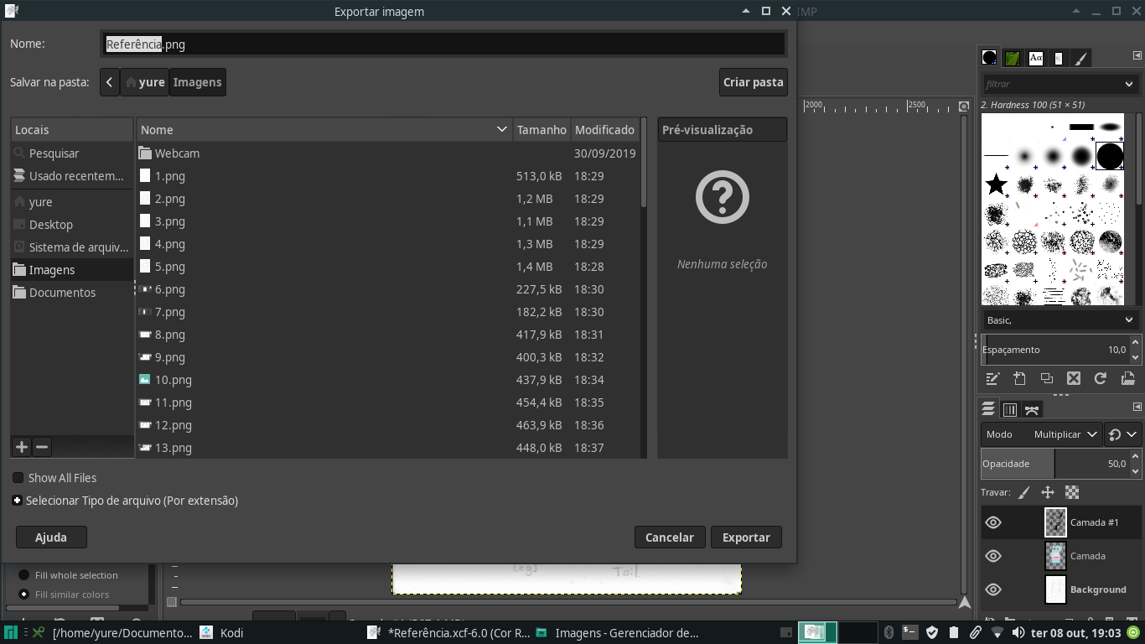Open the blend mode group switcher dropdown
The width and height of the screenshot is (1145, 644).
point(1123,434)
